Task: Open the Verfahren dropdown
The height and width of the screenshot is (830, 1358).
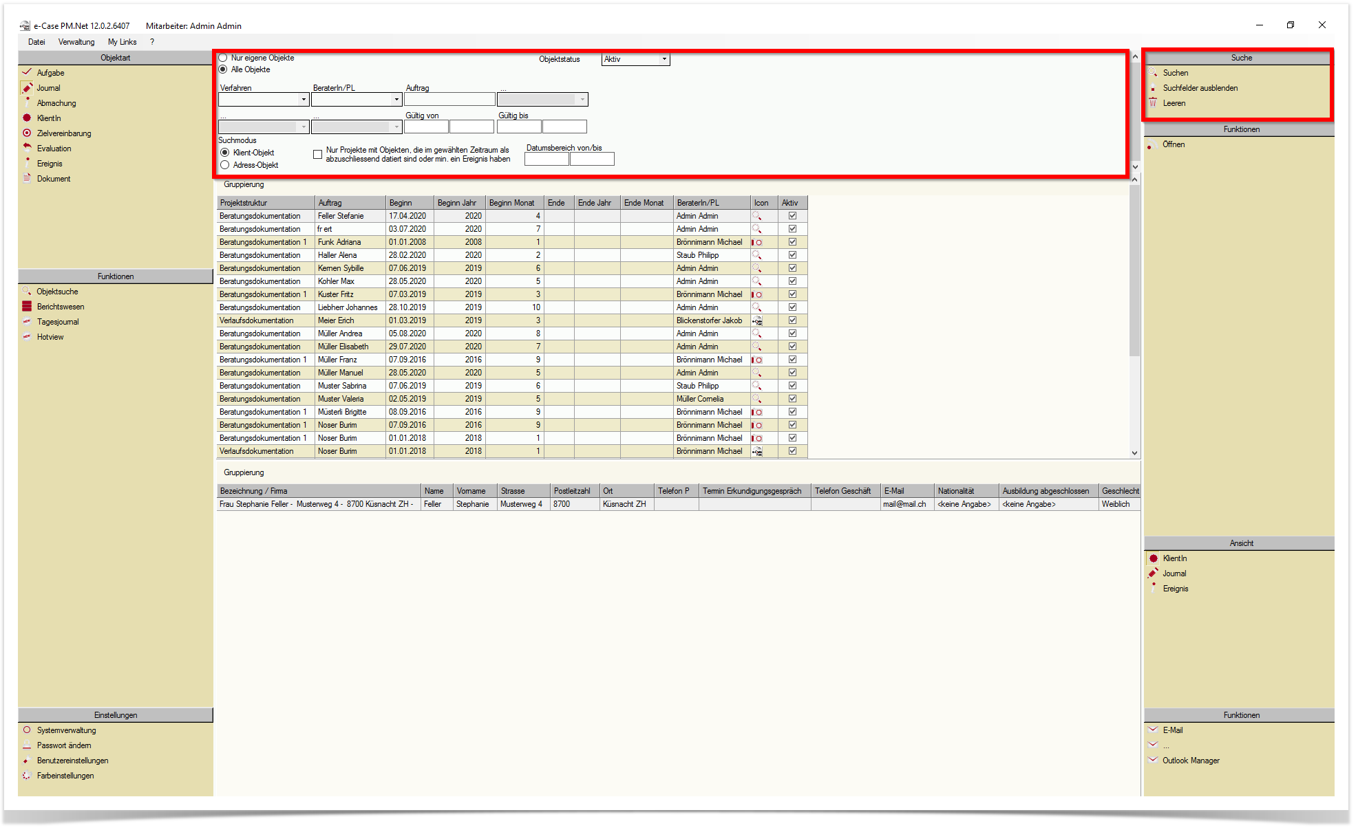Action: pos(263,100)
